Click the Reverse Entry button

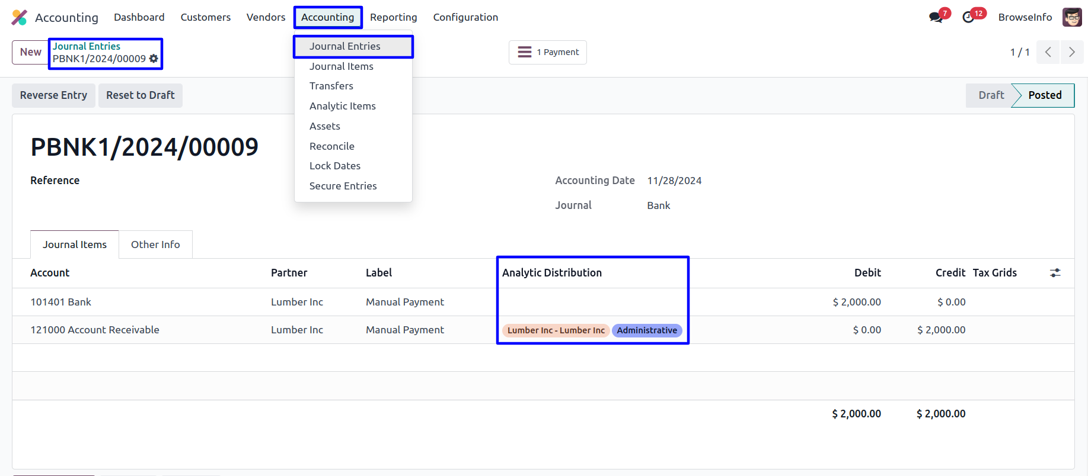(53, 95)
